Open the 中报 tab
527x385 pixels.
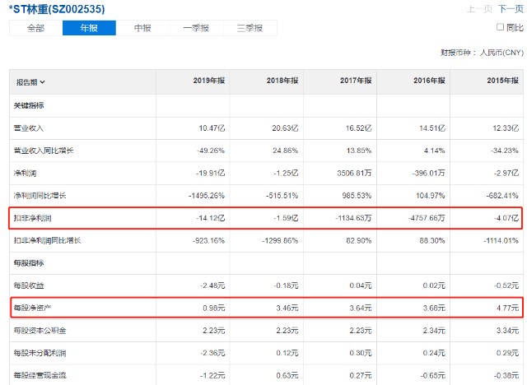click(x=142, y=28)
